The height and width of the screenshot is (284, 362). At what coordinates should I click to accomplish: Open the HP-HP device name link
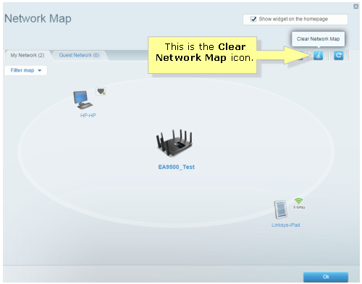coord(88,115)
